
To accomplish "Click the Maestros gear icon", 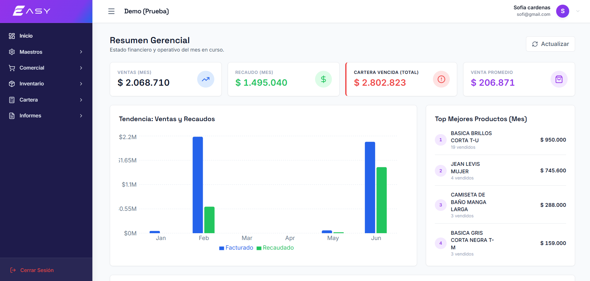I will [x=12, y=52].
